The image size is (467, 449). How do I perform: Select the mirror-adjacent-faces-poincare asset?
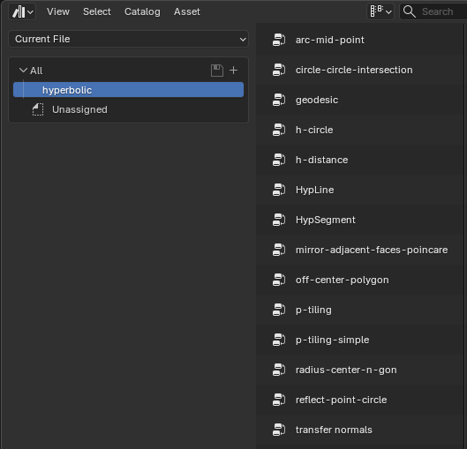(x=360, y=250)
